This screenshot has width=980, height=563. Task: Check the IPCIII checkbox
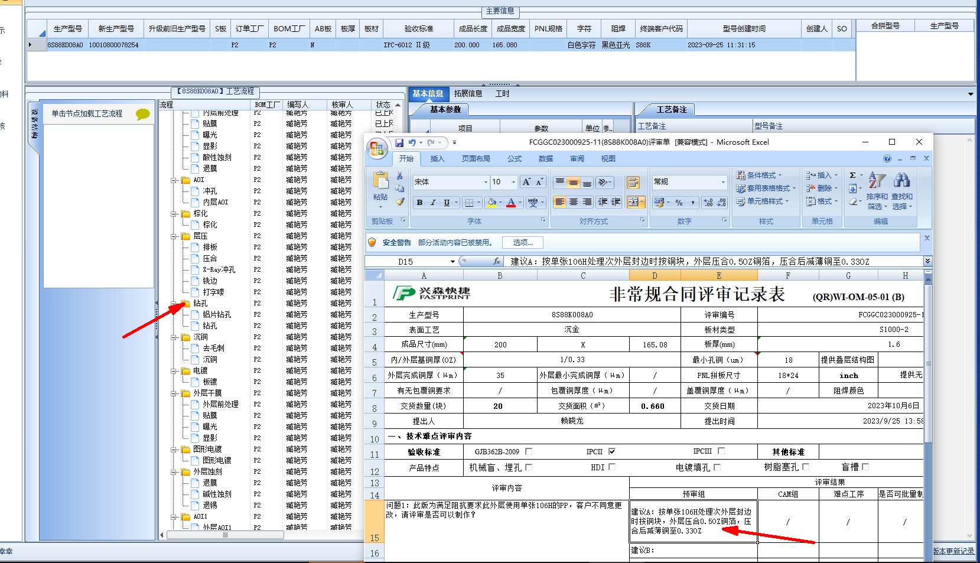[x=721, y=451]
